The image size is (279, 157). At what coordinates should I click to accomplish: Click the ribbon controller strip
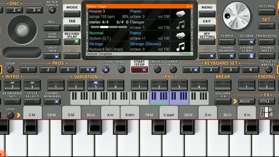pyautogui.click(x=22, y=52)
